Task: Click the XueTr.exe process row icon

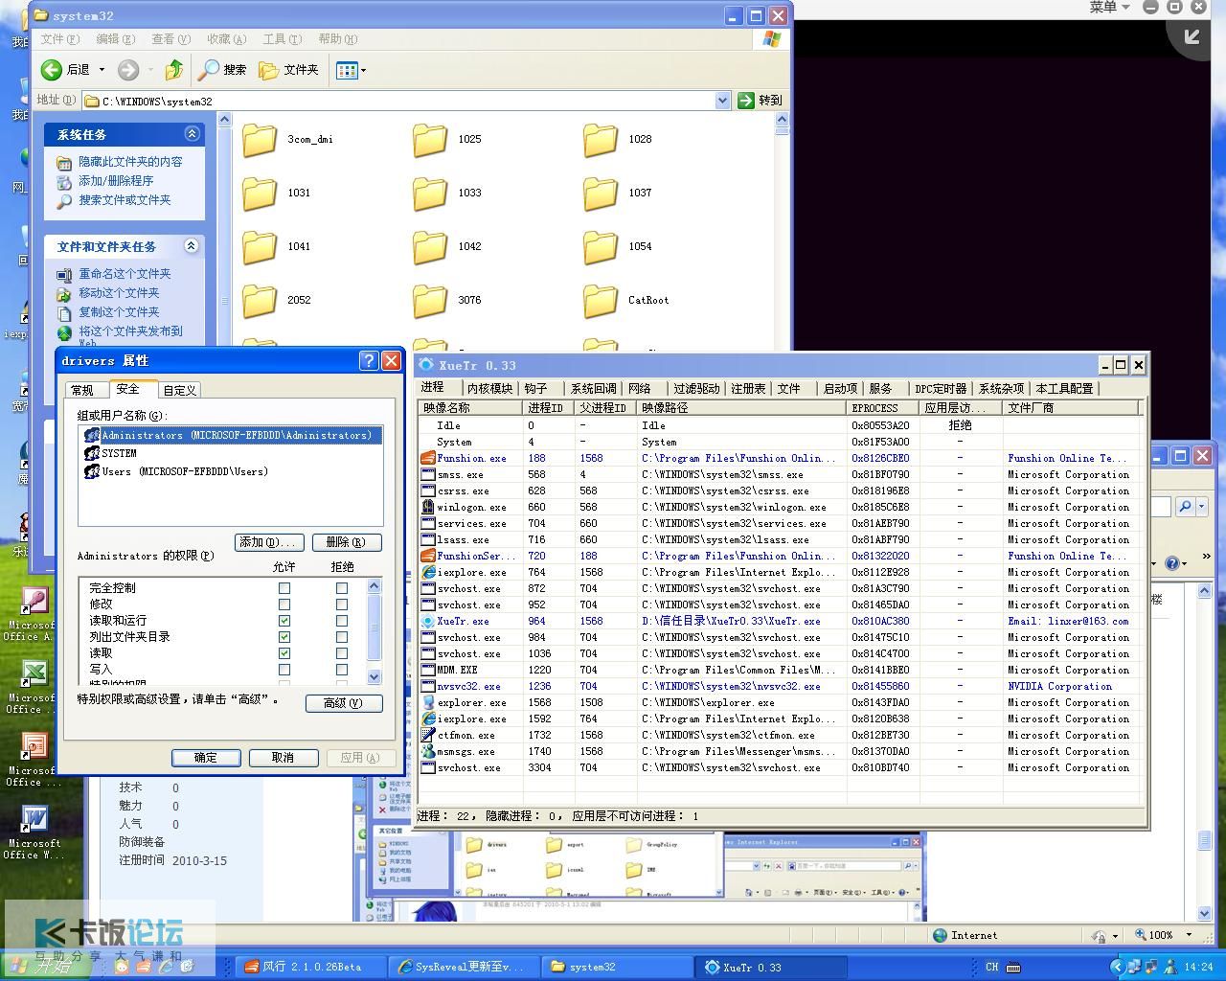Action: click(428, 621)
